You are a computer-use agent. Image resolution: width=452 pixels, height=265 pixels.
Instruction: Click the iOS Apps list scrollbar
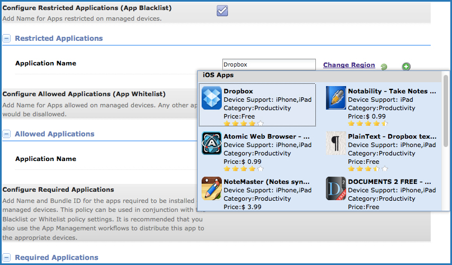446,111
